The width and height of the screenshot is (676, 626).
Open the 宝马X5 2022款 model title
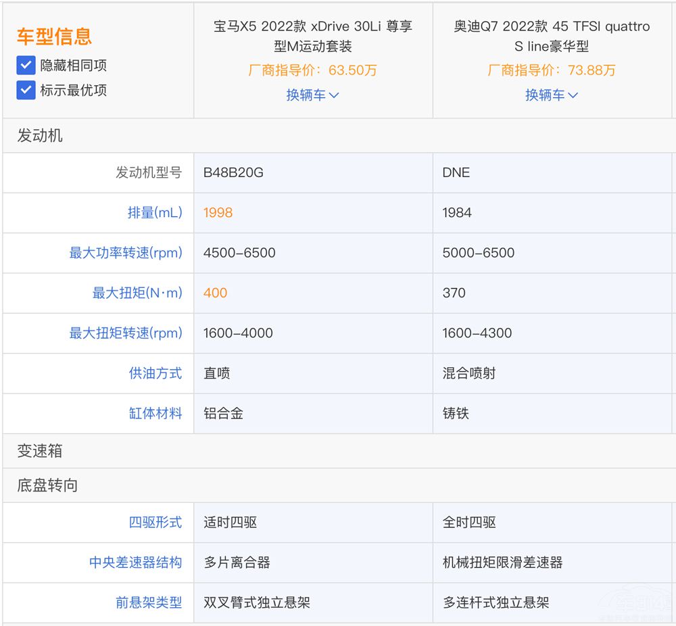pyautogui.click(x=312, y=37)
